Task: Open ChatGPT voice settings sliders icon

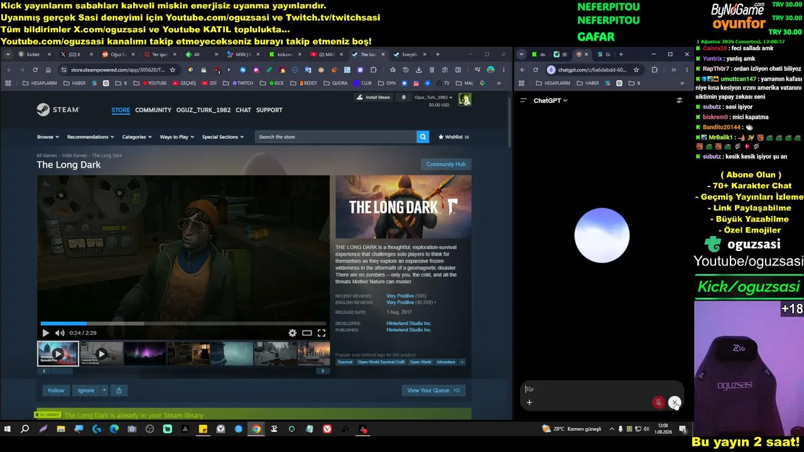Action: (x=679, y=100)
